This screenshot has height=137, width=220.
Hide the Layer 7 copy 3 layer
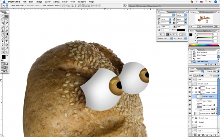190,101
